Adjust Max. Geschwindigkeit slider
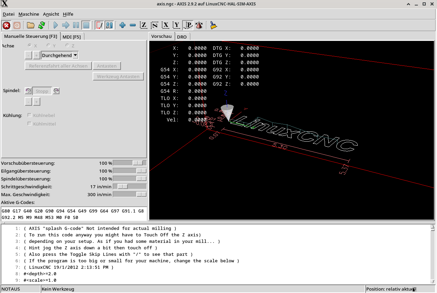The image size is (437, 293). tap(130, 194)
